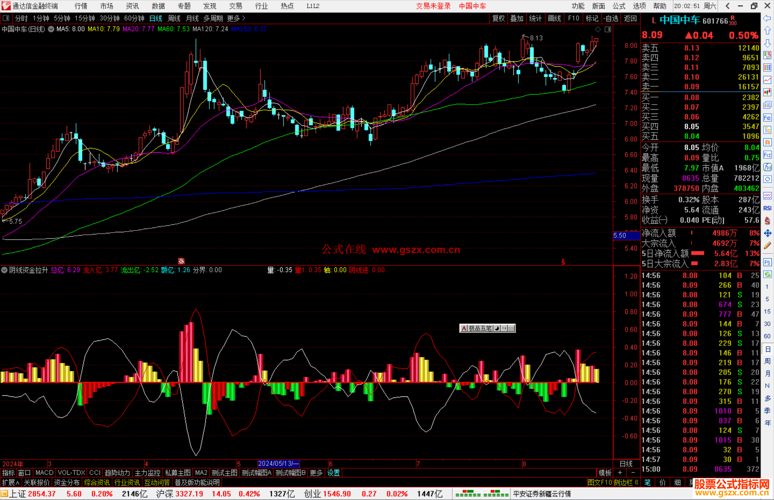774x500 pixels.
Task: Click the four-way move arrows icon
Action: (x=767, y=233)
